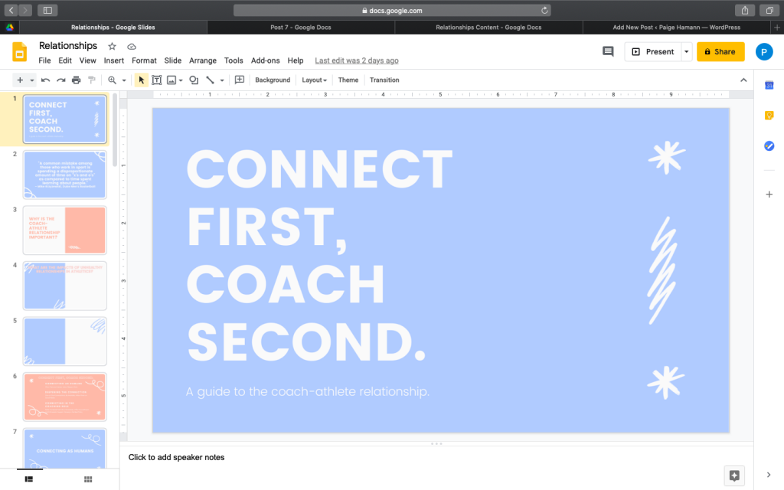The height and width of the screenshot is (490, 784).
Task: Select the Line tool
Action: (x=210, y=80)
